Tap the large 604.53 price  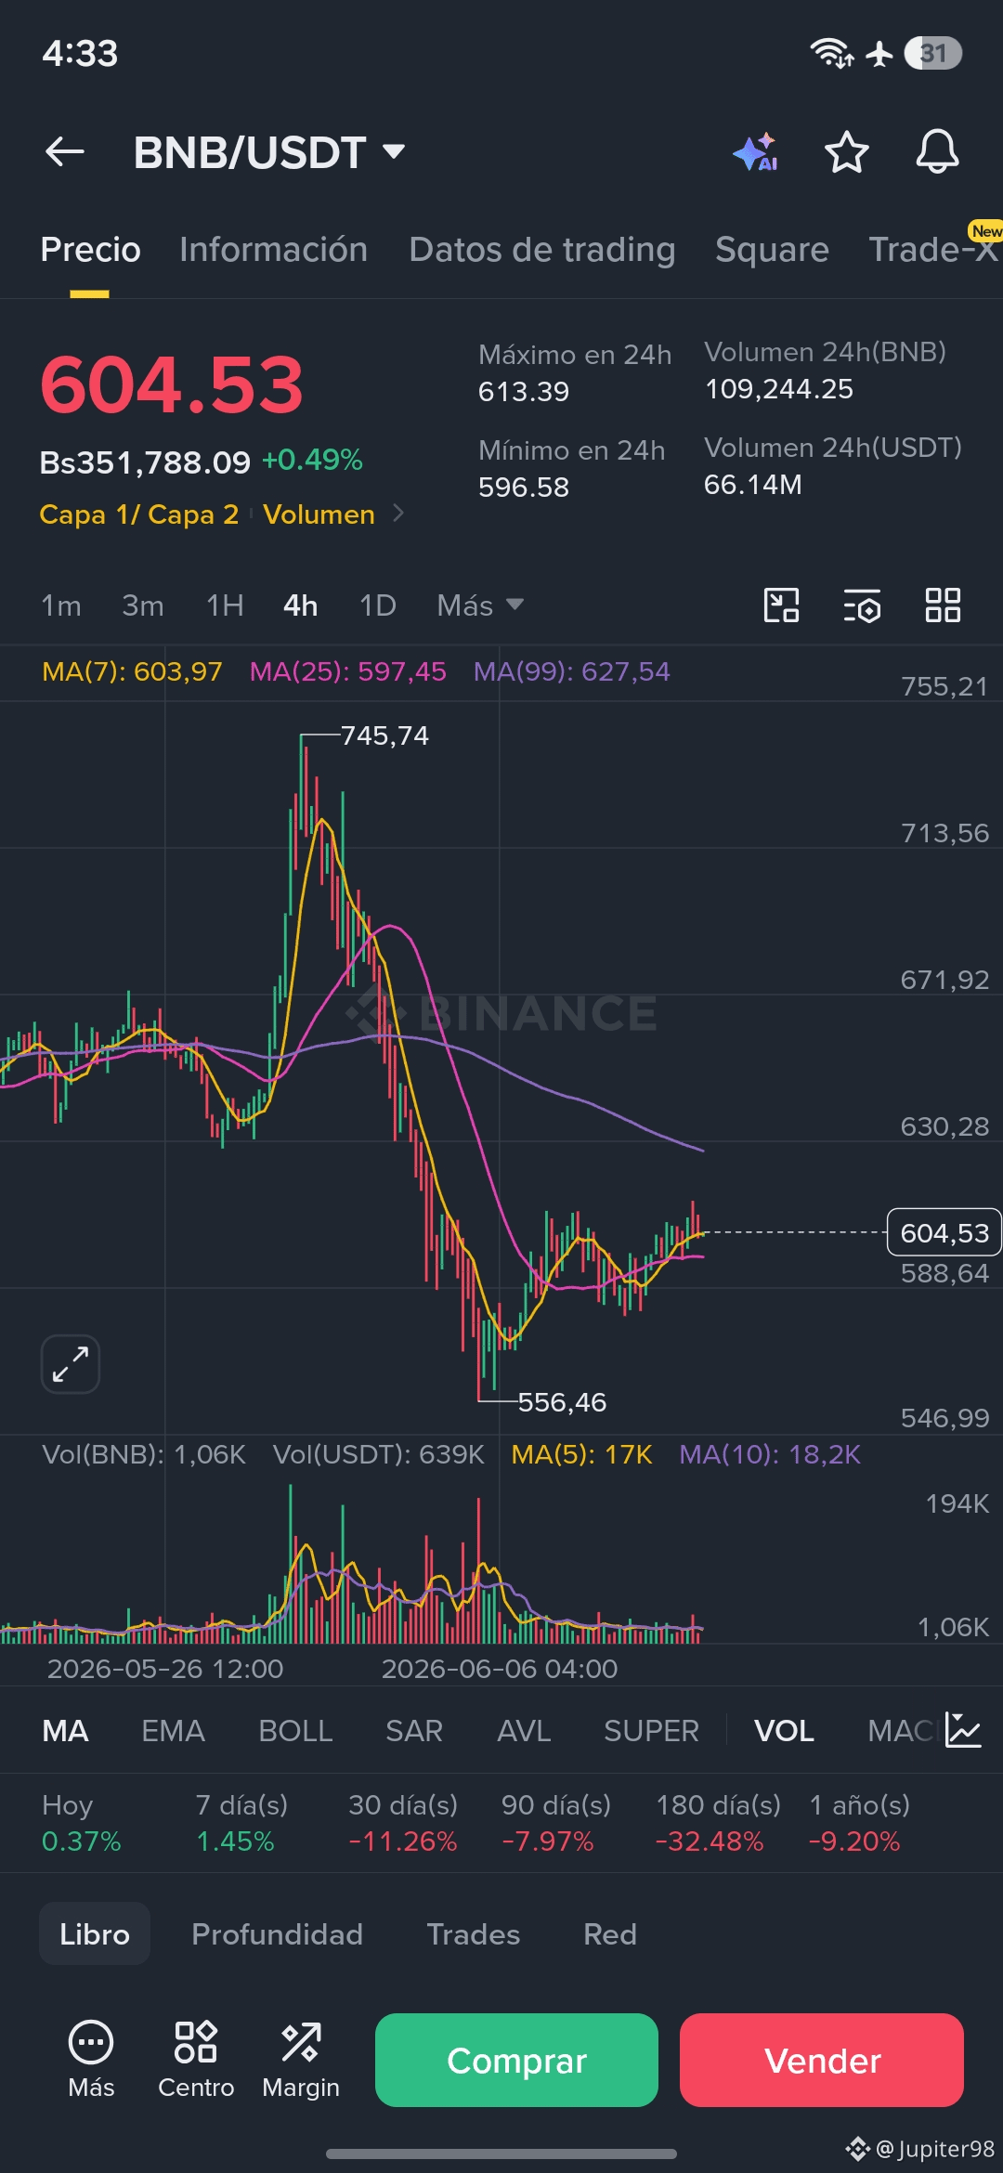[x=172, y=385]
